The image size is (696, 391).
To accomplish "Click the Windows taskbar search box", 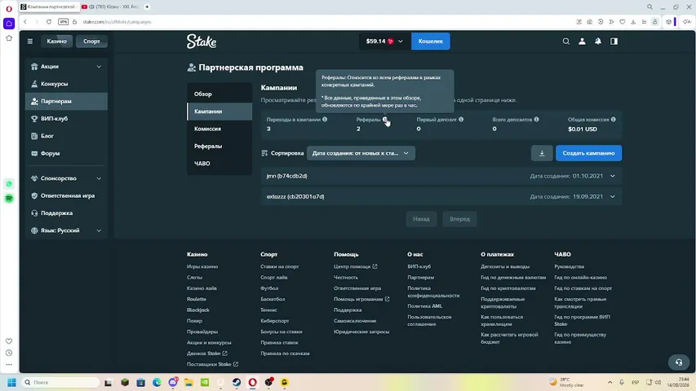I will tap(60, 382).
